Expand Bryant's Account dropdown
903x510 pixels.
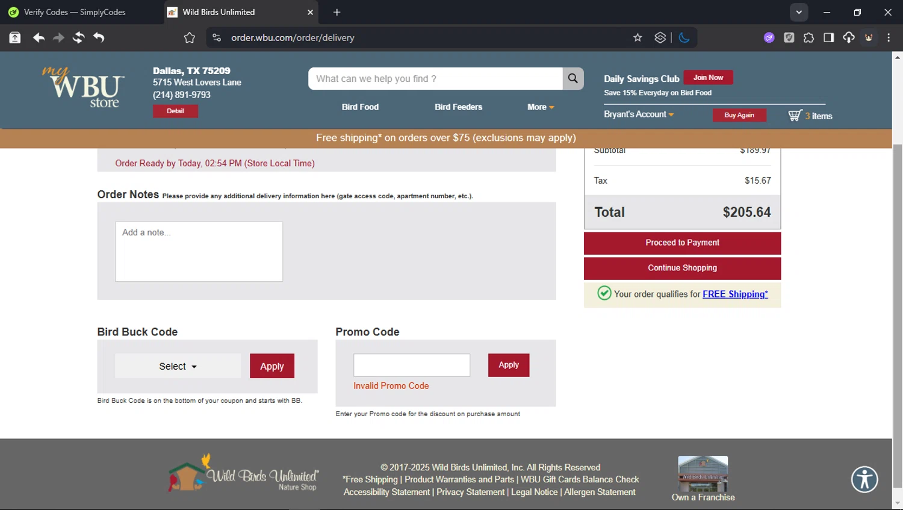pos(639,114)
